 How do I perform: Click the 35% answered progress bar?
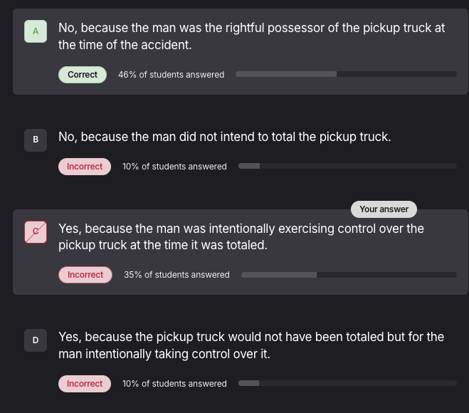pyautogui.click(x=349, y=275)
